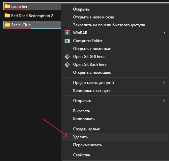Click the Social Club folder icon
Screen dimensions: 169x161
(7, 25)
